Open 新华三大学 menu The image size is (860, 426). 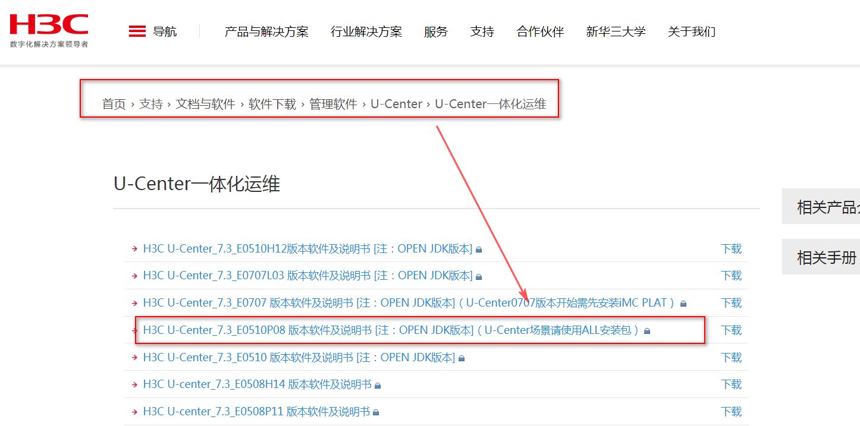click(616, 31)
